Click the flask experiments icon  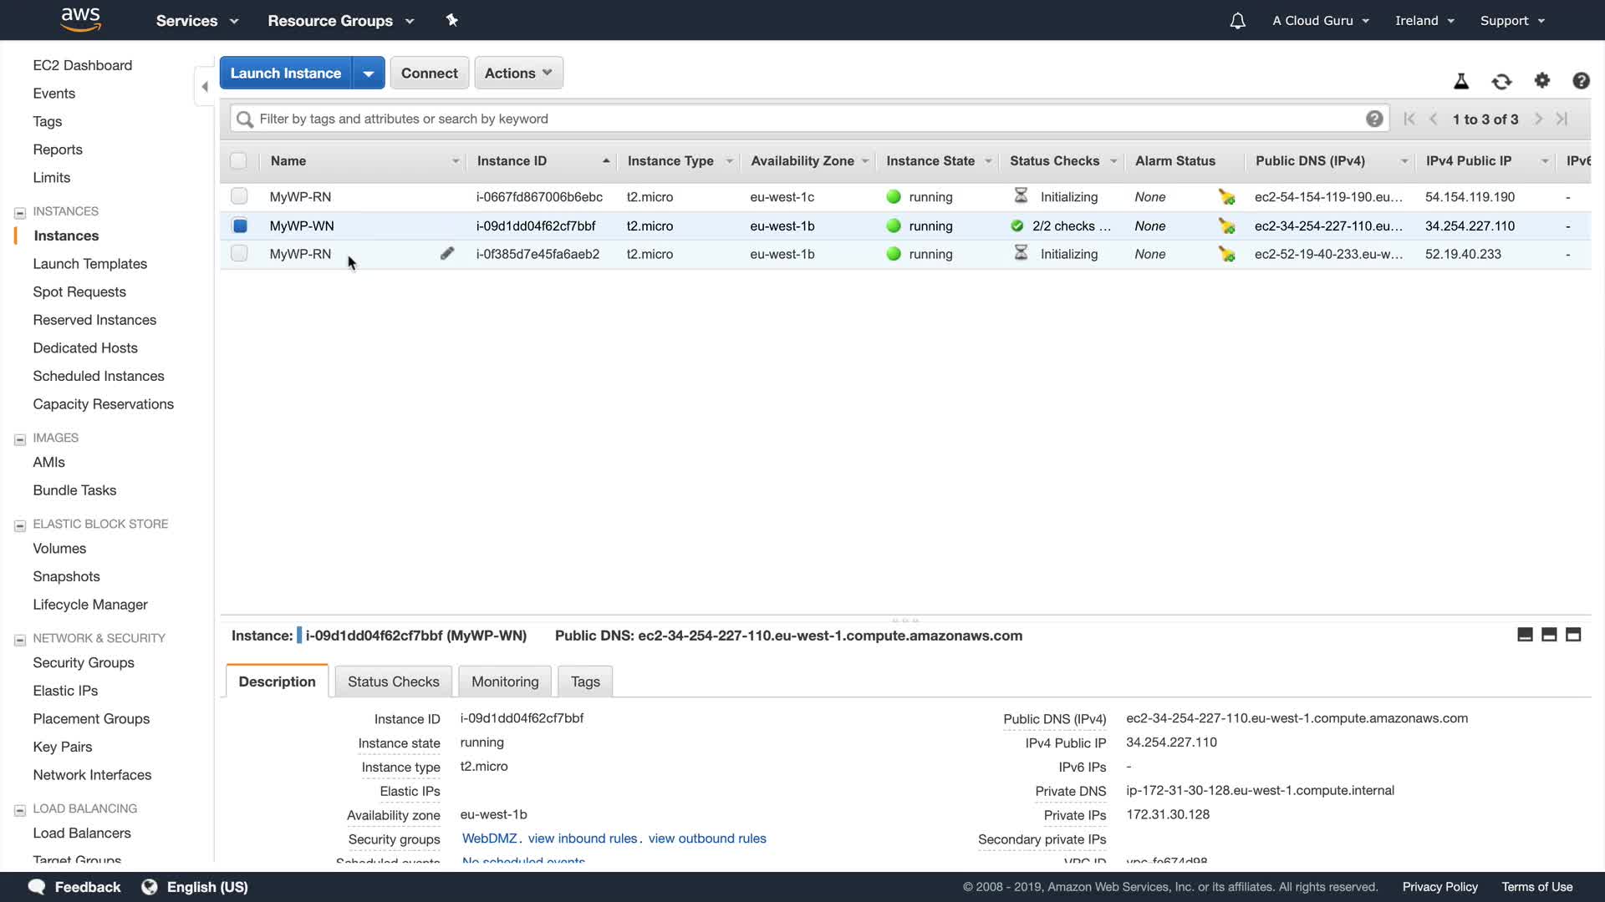(x=1461, y=81)
